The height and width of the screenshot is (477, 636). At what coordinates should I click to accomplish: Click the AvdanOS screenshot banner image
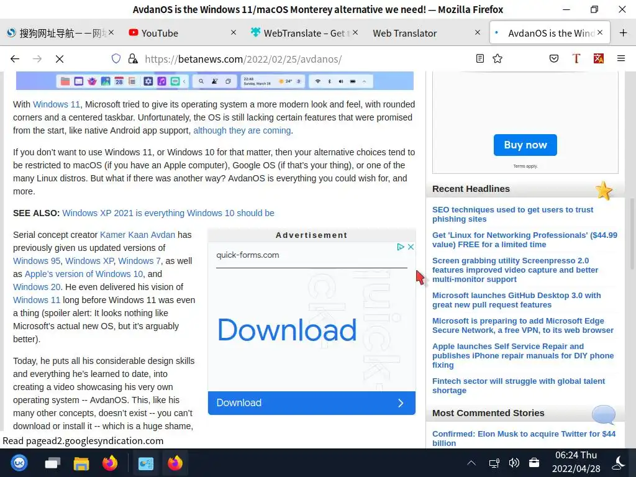214,81
